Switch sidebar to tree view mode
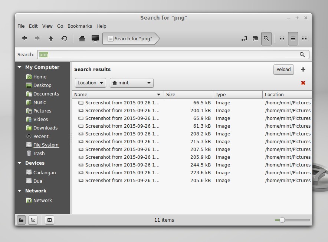328x242 pixels. [33, 220]
